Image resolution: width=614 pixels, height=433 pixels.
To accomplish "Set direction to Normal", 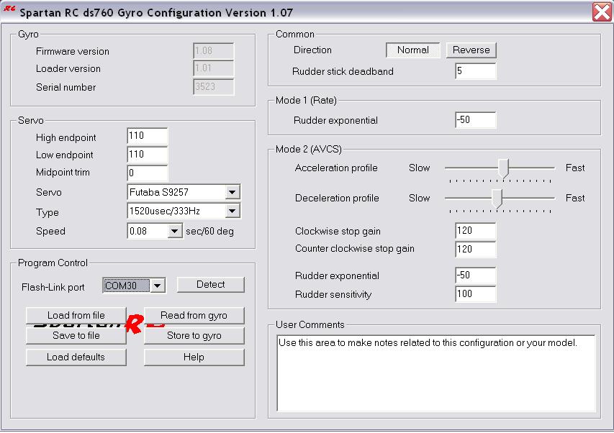I will point(412,50).
